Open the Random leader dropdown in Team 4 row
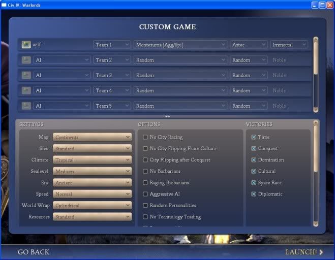Screen dimensions: 335x260 click(x=180, y=90)
